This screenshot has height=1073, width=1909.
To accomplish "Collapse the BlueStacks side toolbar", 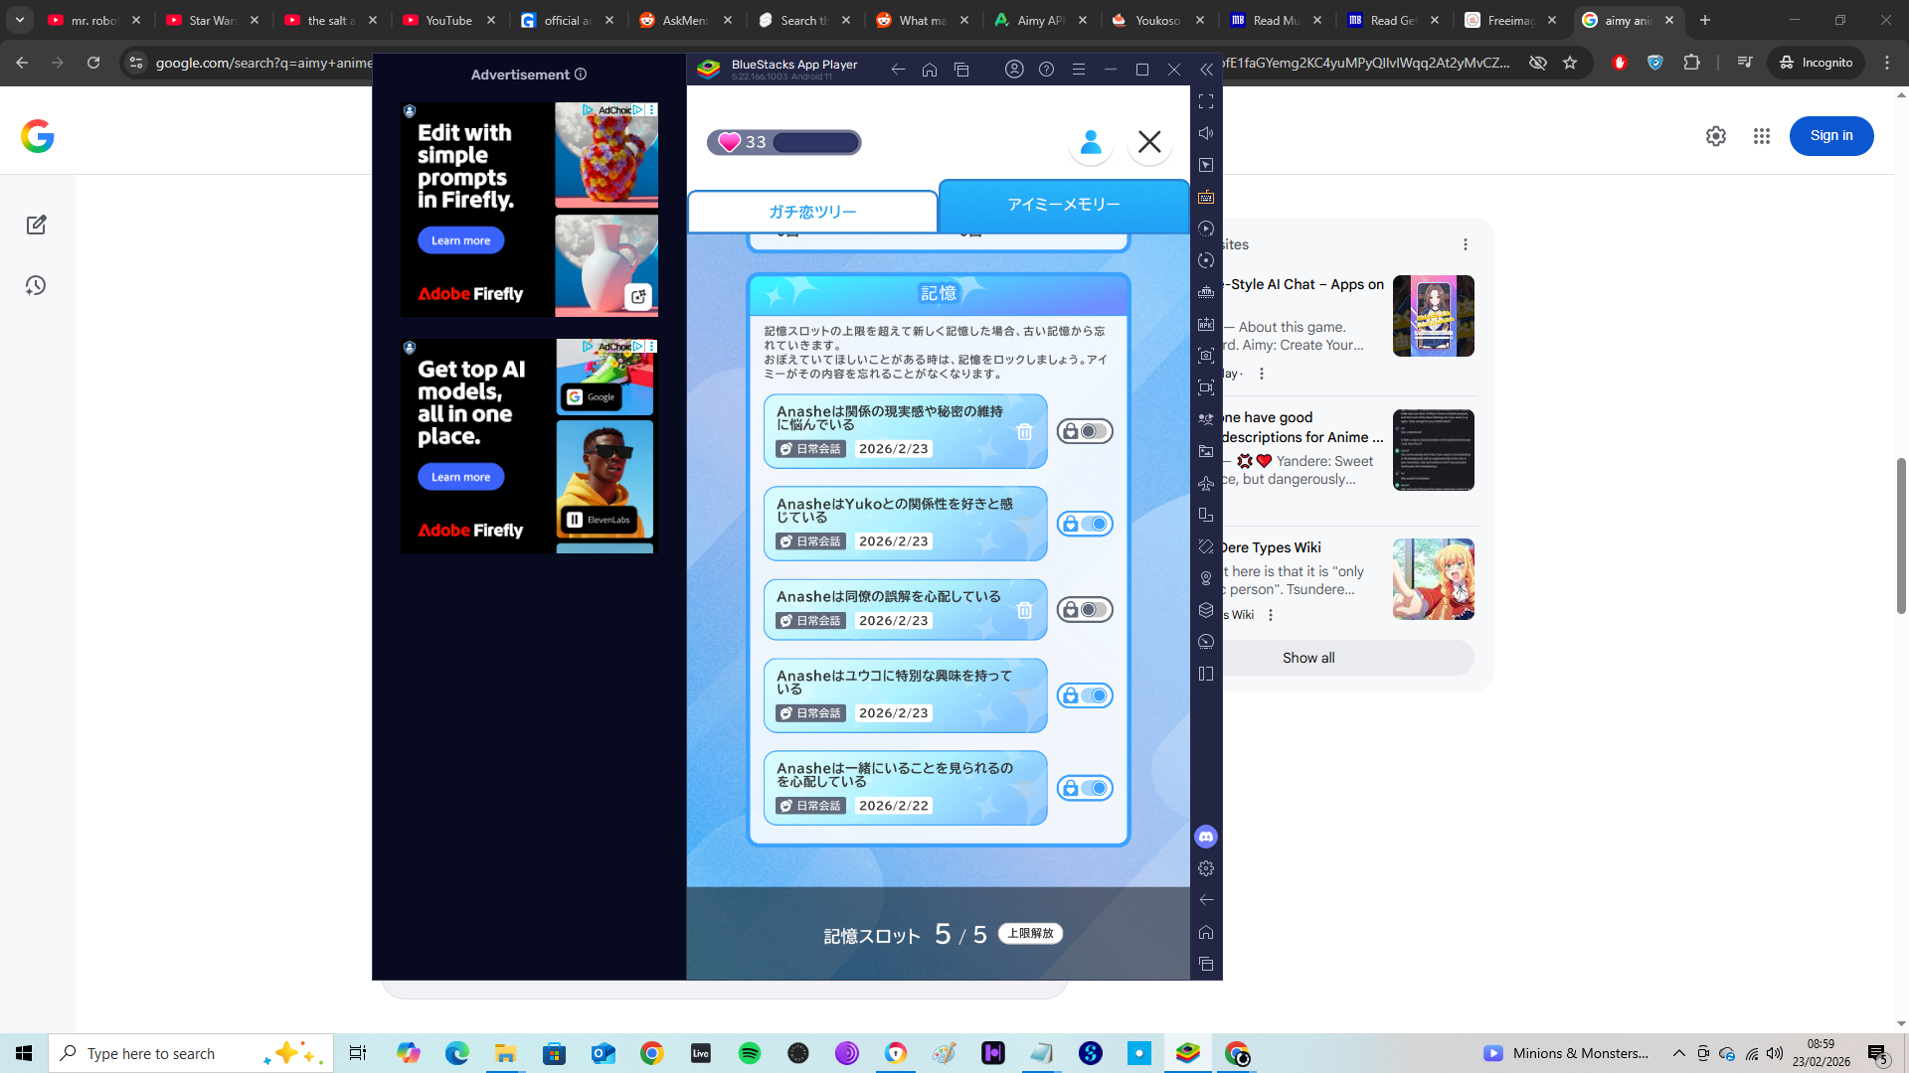I will 1206,70.
